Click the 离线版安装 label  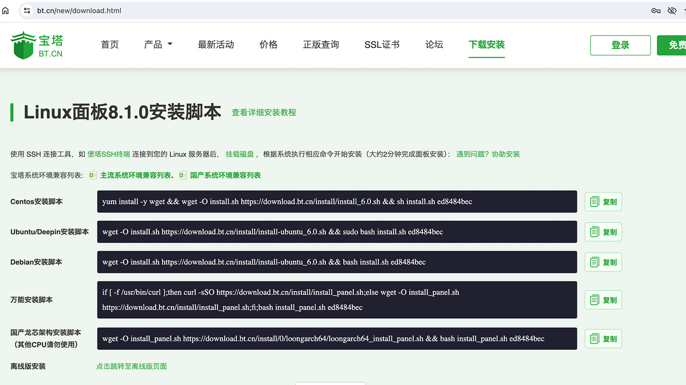tap(28, 366)
